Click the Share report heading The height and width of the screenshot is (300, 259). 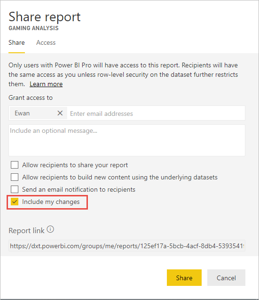pyautogui.click(x=45, y=16)
